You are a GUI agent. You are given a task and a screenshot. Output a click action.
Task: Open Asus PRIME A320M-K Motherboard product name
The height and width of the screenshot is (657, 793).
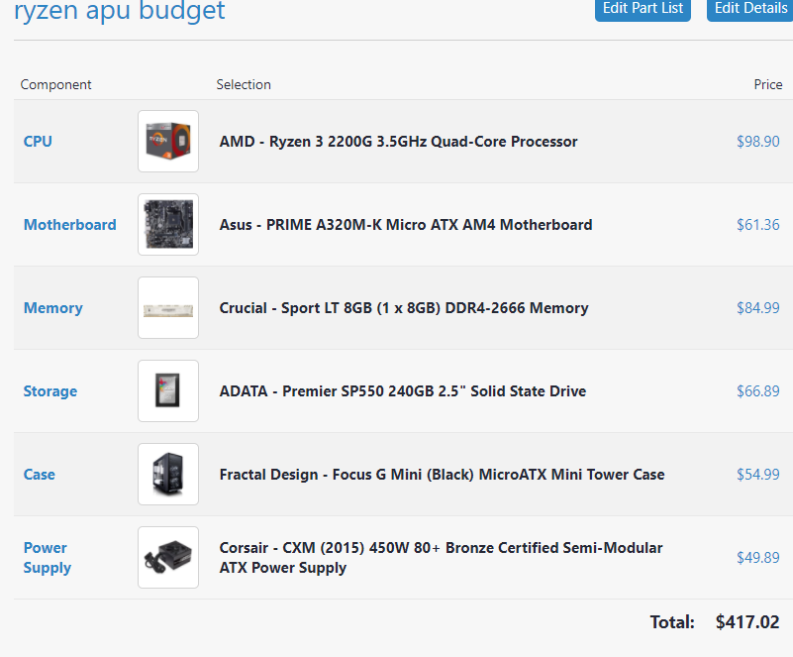point(406,224)
